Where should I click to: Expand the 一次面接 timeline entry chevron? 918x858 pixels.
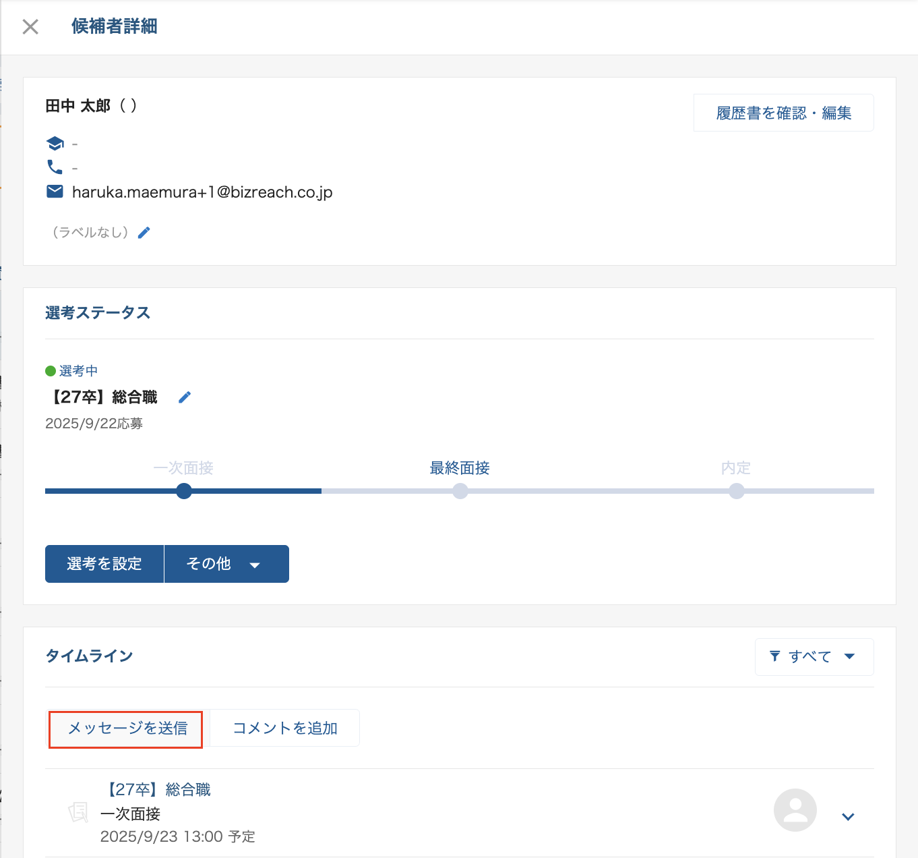[x=848, y=817]
